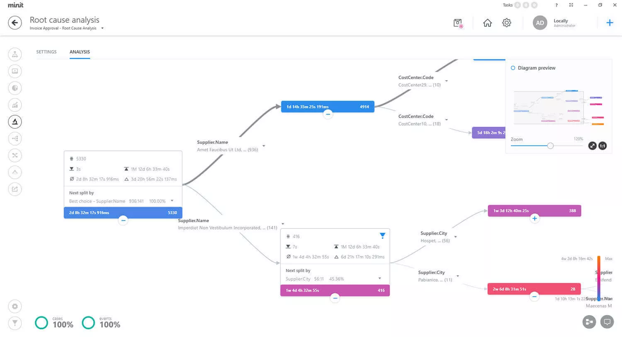Select the 1w 3d 12h 388 node

(x=535, y=211)
